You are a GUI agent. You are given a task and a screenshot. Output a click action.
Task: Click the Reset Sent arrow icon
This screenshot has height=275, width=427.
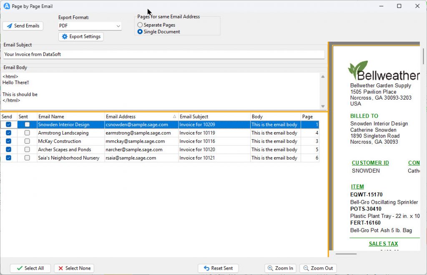[207, 268]
